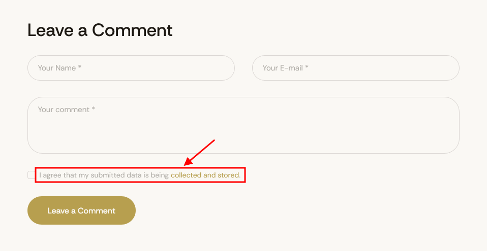The image size is (487, 251).
Task: Submit the comment form using the button
Action: coord(81,210)
